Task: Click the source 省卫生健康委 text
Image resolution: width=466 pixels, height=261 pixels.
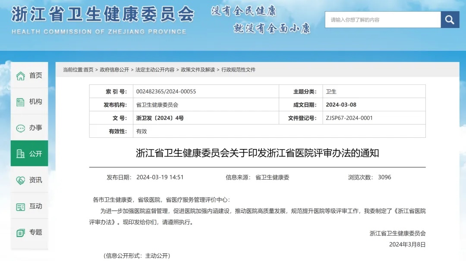Action: [272, 177]
